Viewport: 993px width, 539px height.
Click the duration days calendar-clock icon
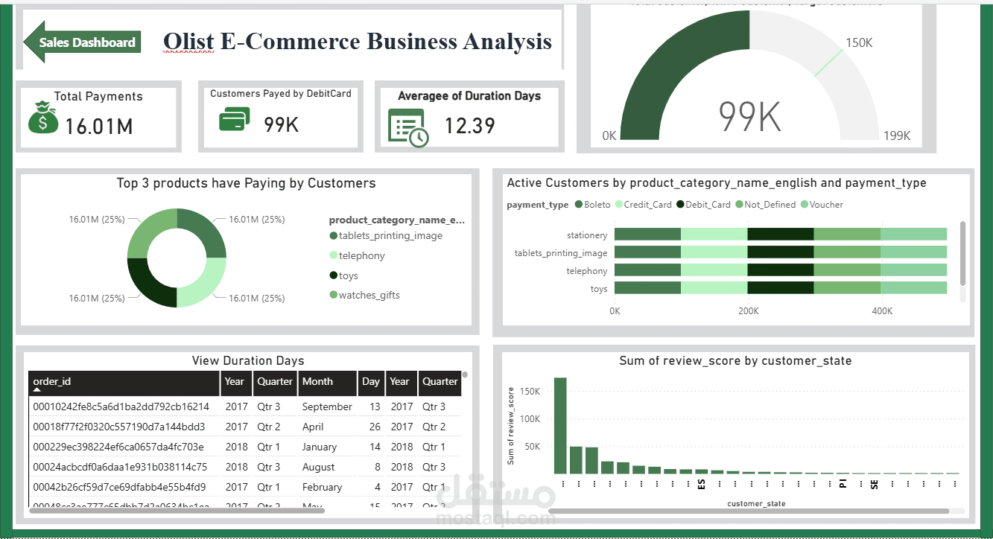[408, 127]
